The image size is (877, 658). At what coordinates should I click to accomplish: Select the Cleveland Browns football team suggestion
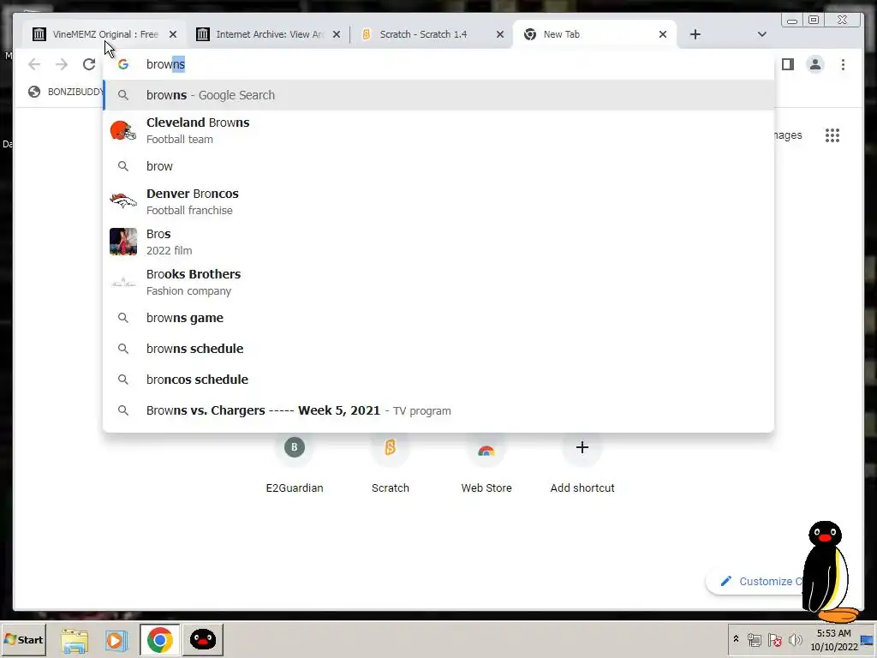(x=438, y=130)
